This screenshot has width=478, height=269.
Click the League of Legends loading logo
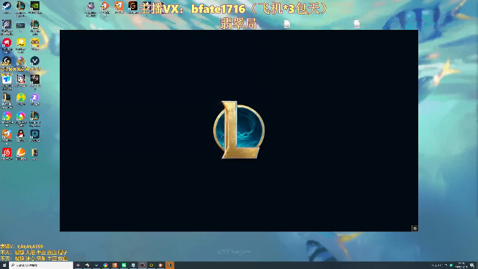pos(239,130)
